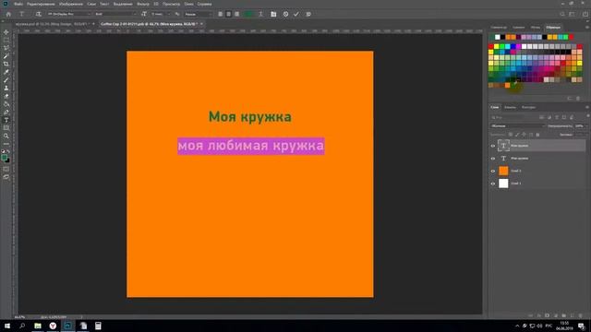
Task: Open the font family dropdown
Action: point(69,14)
